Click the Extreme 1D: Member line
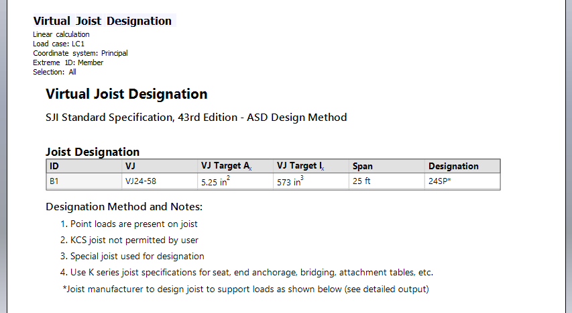This screenshot has width=572, height=313. [x=68, y=62]
